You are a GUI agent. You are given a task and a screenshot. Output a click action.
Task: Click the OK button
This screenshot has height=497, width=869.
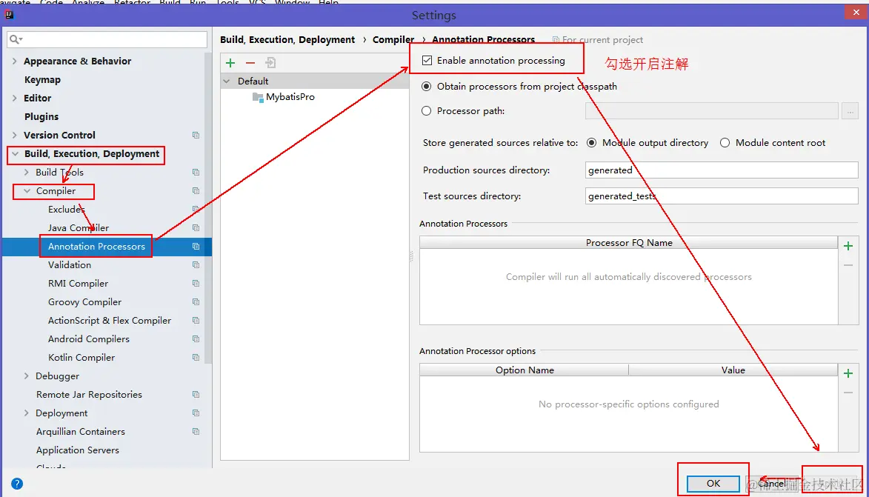click(x=713, y=484)
